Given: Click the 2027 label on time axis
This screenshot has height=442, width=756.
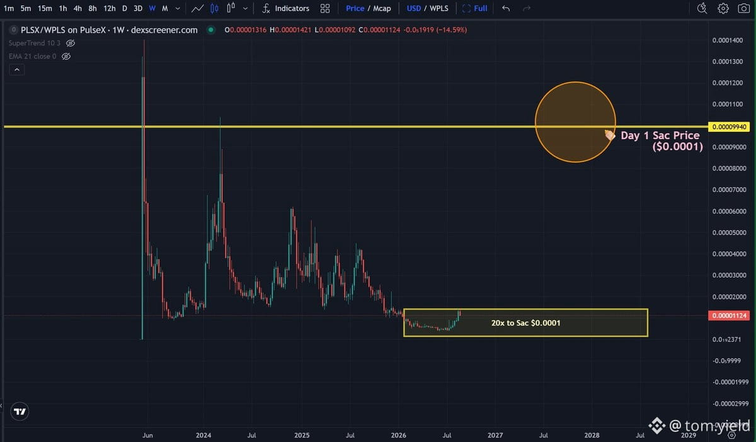Looking at the screenshot, I should [495, 435].
